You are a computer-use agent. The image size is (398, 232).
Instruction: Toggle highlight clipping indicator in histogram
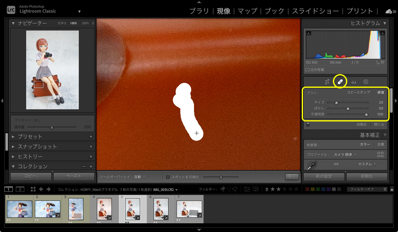tap(382, 33)
